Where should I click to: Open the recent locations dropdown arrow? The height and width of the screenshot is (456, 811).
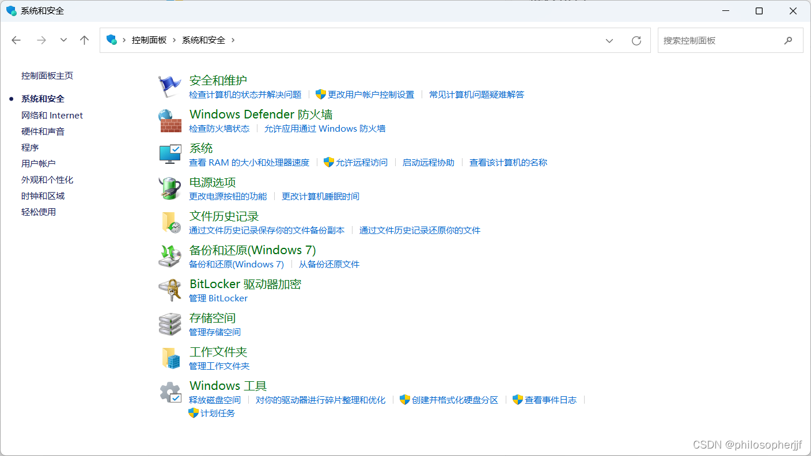click(x=63, y=40)
